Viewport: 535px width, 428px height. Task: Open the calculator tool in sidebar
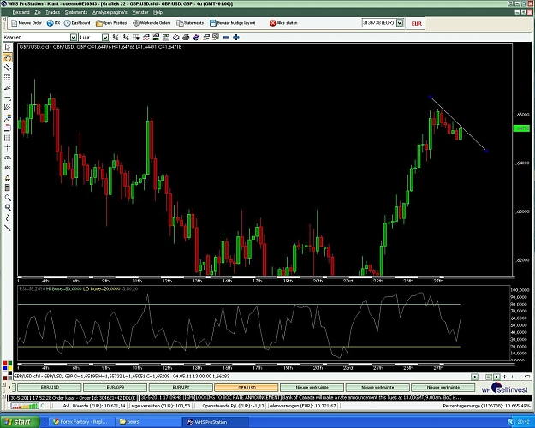coord(8,187)
